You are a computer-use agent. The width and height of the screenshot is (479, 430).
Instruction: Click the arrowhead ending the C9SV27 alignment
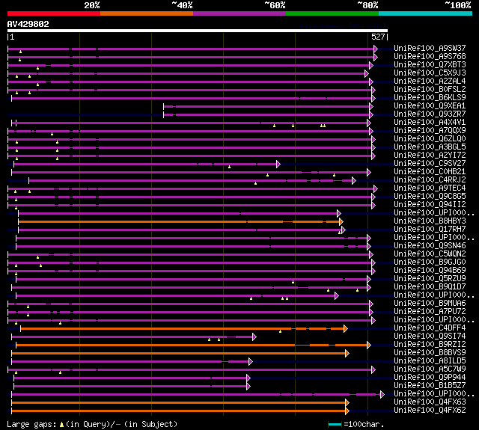click(x=278, y=164)
